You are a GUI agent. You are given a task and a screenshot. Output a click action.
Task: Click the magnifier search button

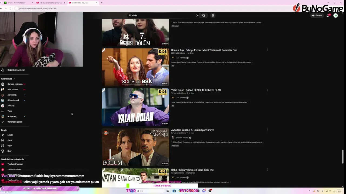pyautogui.click(x=204, y=15)
